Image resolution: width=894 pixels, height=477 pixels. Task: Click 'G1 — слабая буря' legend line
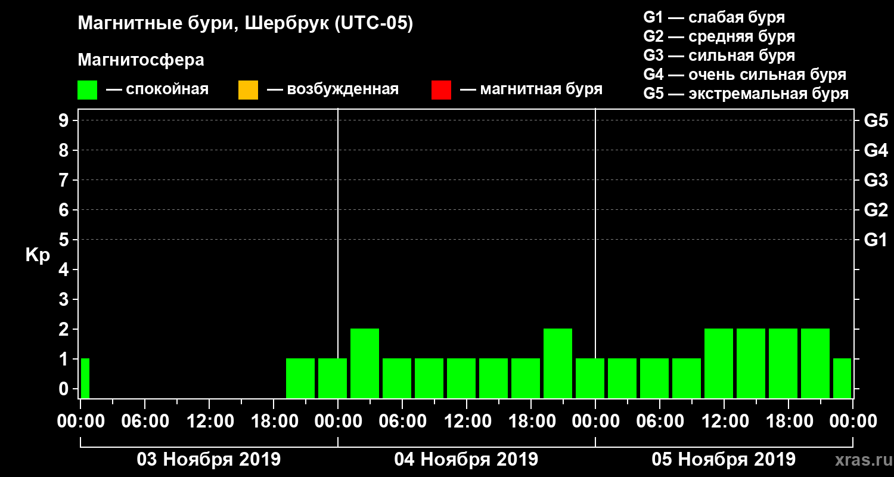(714, 17)
